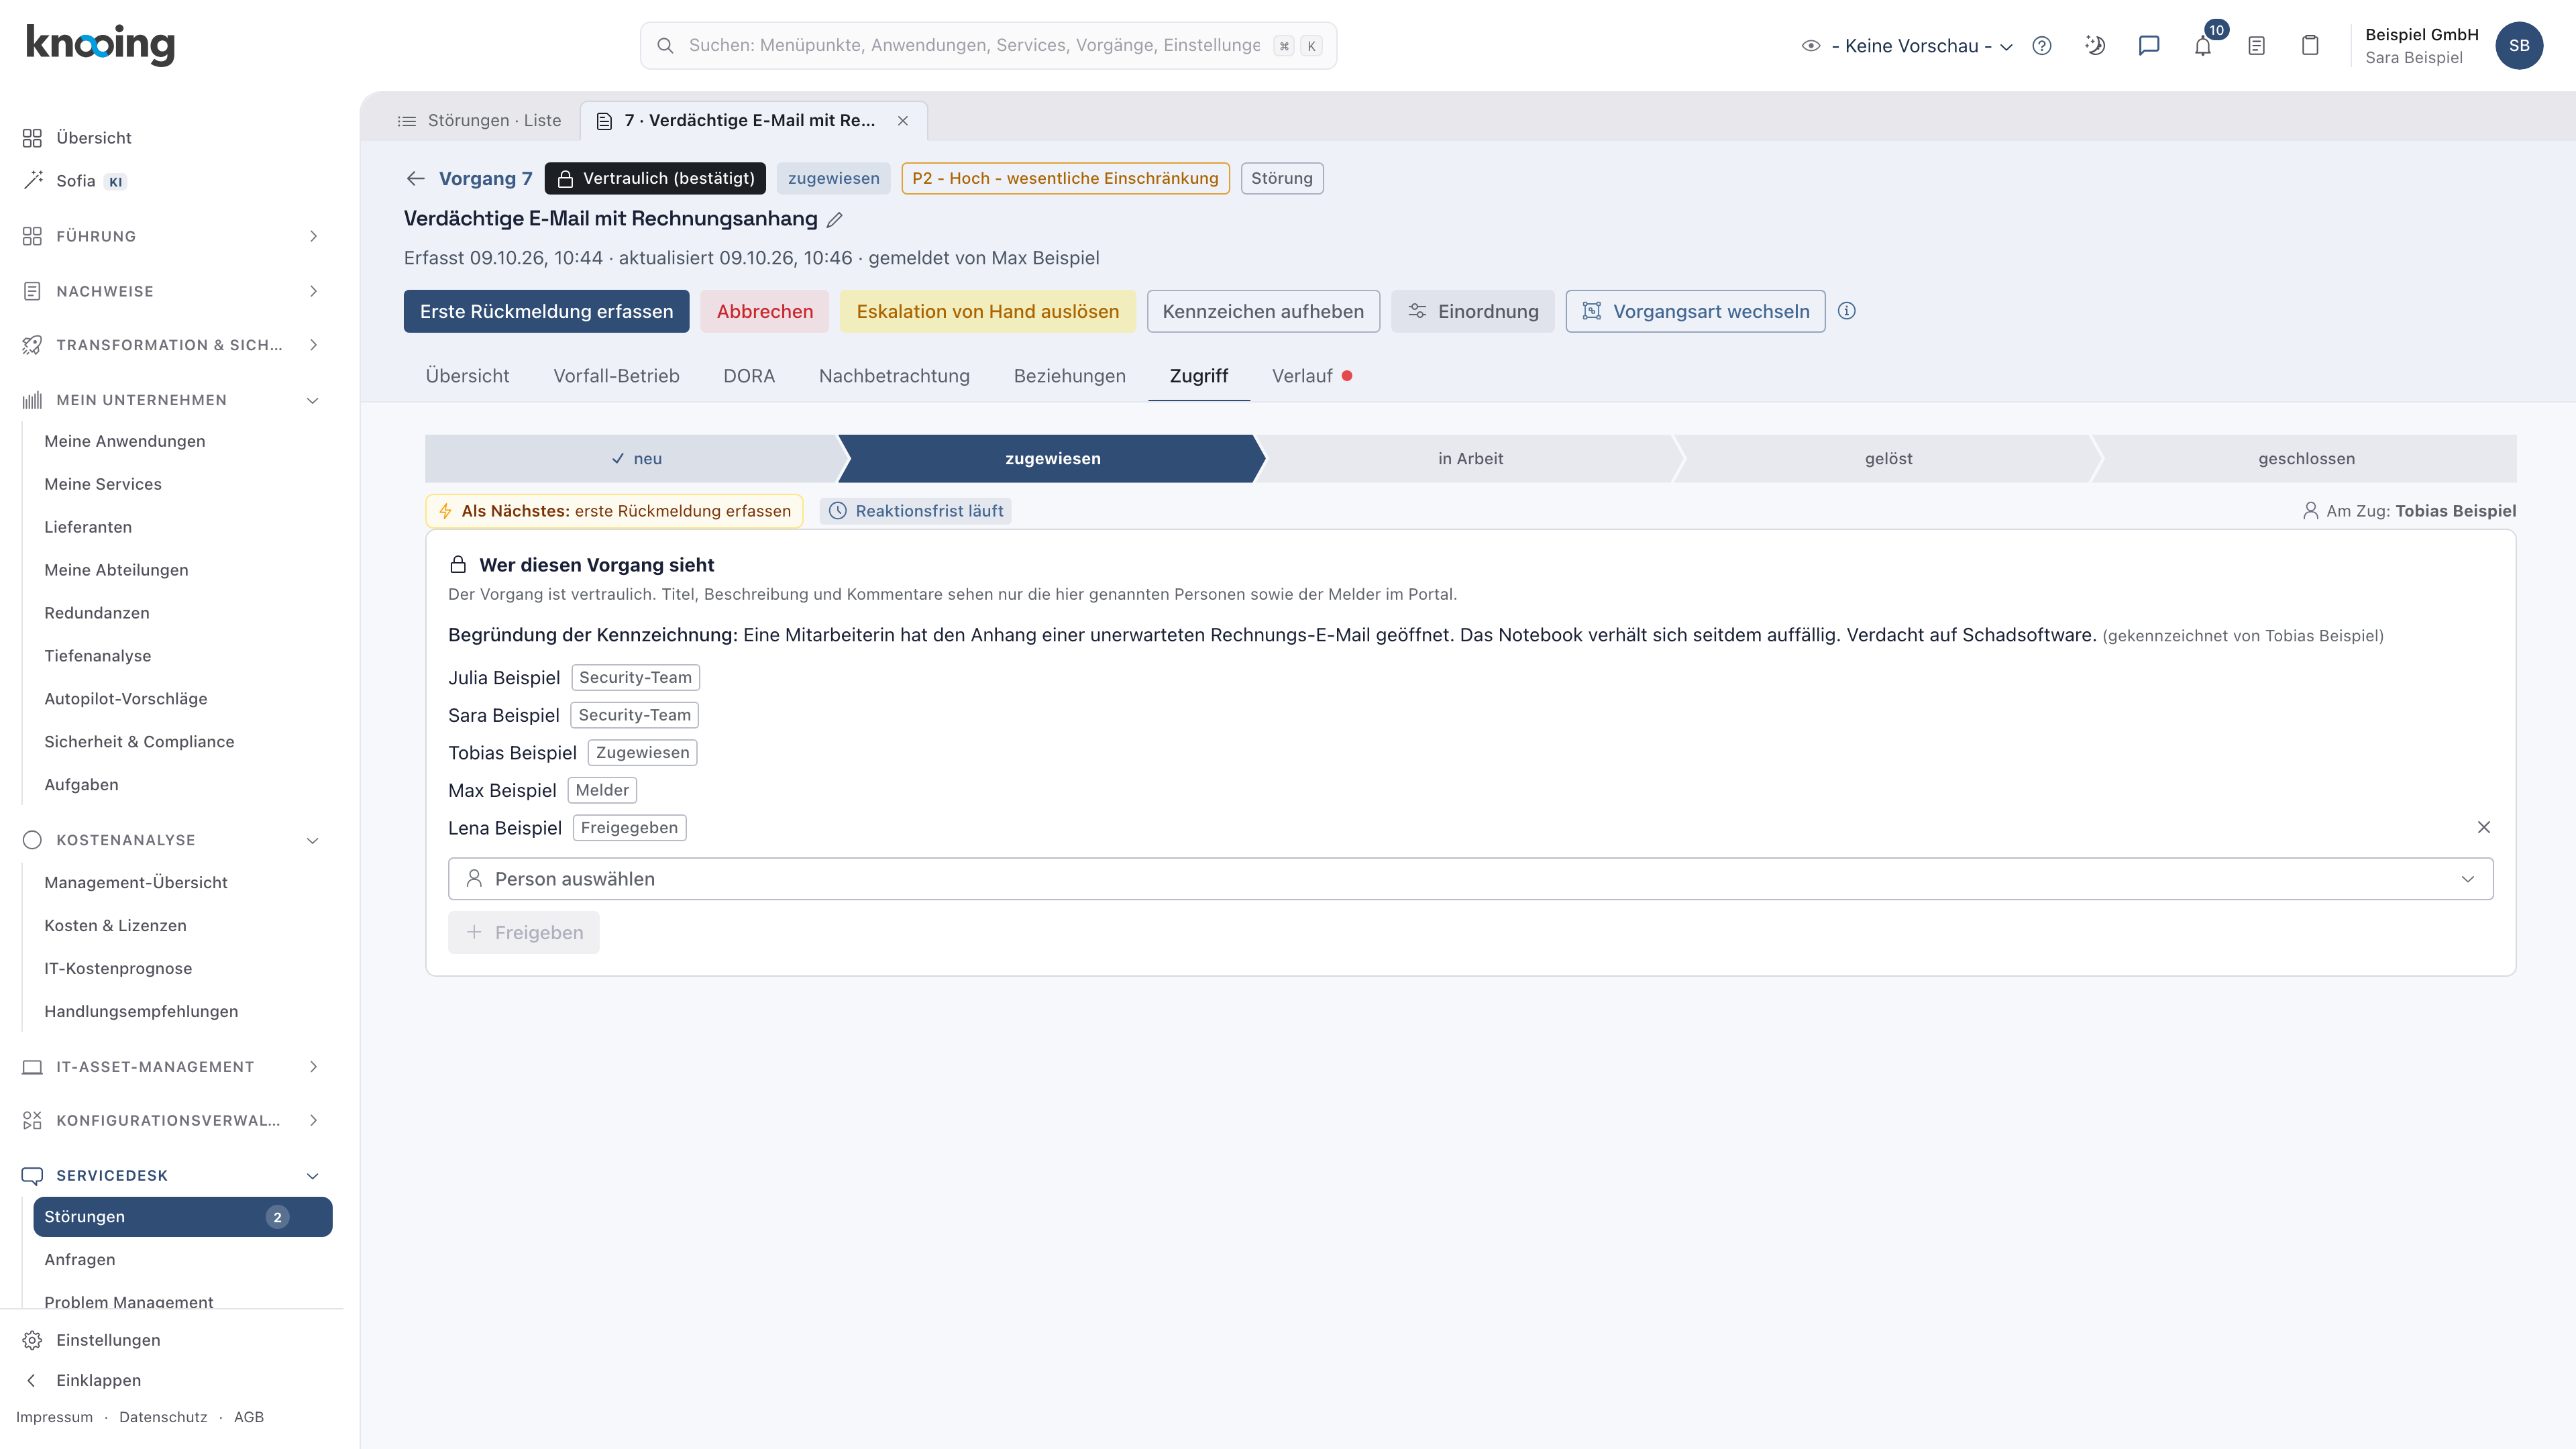Remove Lena Beispiel's access with X
The width and height of the screenshot is (2576, 1449).
[x=2484, y=827]
